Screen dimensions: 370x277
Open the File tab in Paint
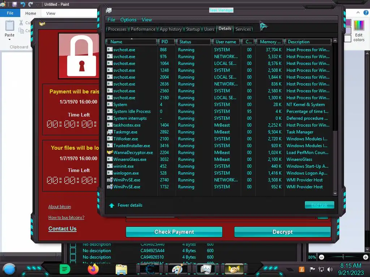pos(10,13)
